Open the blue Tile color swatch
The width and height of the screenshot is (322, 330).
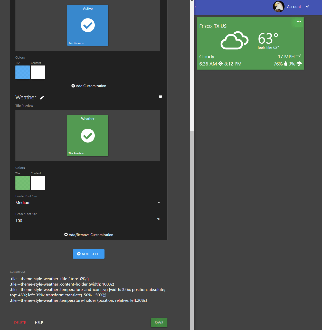(x=23, y=72)
